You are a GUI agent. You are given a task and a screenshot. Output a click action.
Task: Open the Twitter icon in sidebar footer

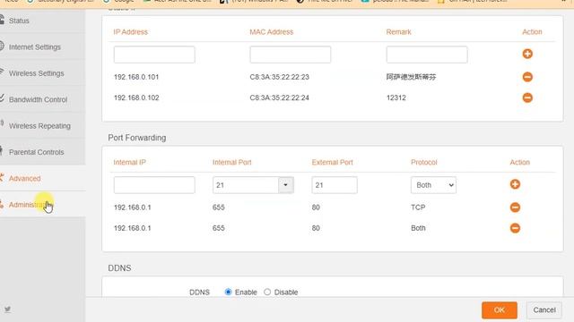coord(7,309)
